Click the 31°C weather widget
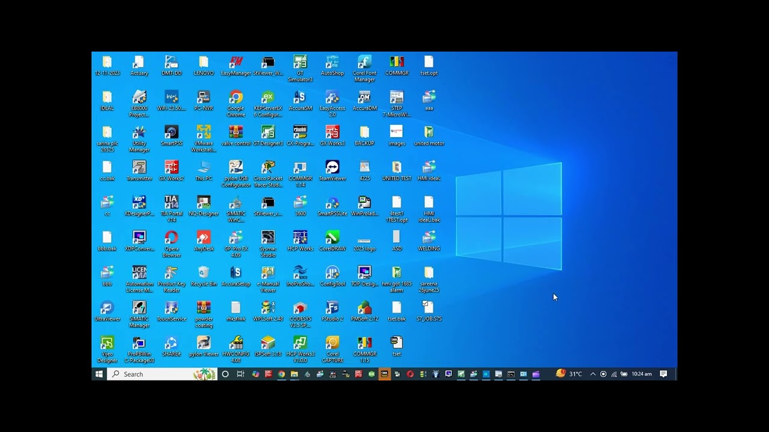Image resolution: width=769 pixels, height=432 pixels. pyautogui.click(x=568, y=374)
